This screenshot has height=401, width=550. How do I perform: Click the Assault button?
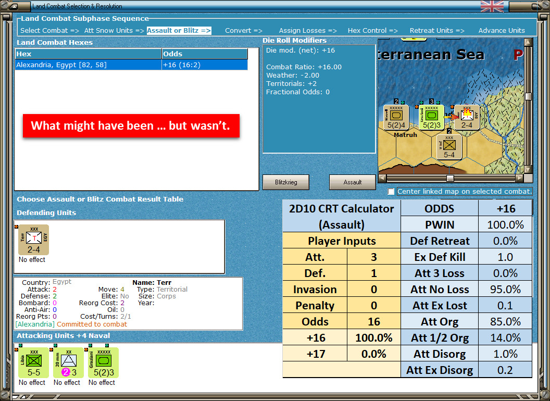[352, 182]
